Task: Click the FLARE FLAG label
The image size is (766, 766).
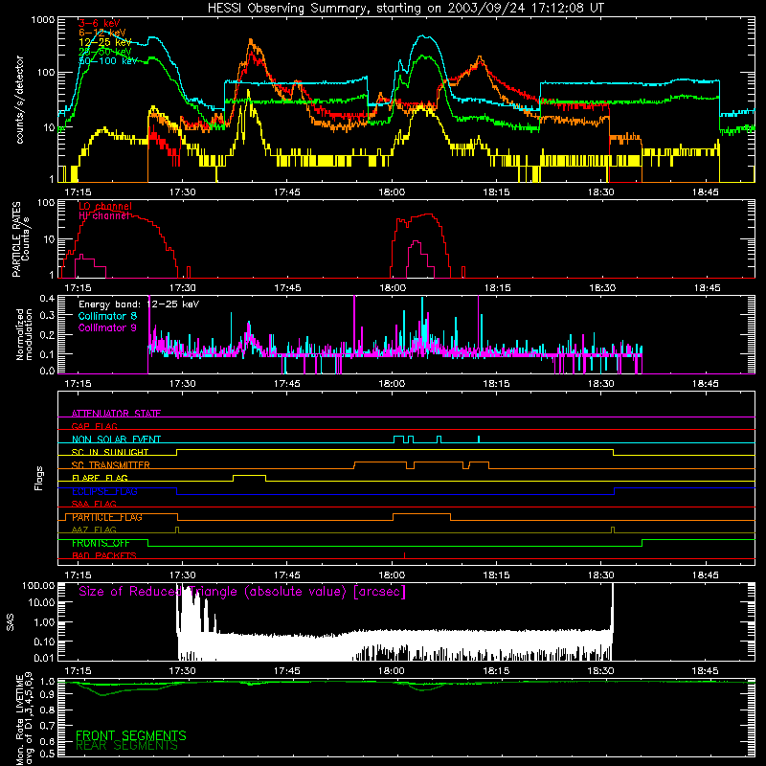Action: coord(100,478)
